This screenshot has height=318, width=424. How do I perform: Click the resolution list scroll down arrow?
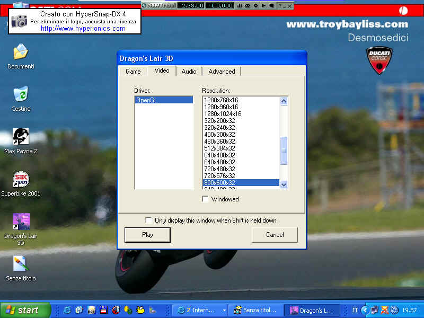(284, 184)
